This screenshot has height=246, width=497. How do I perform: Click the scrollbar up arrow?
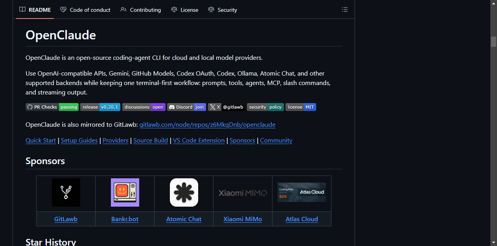coord(493,3)
